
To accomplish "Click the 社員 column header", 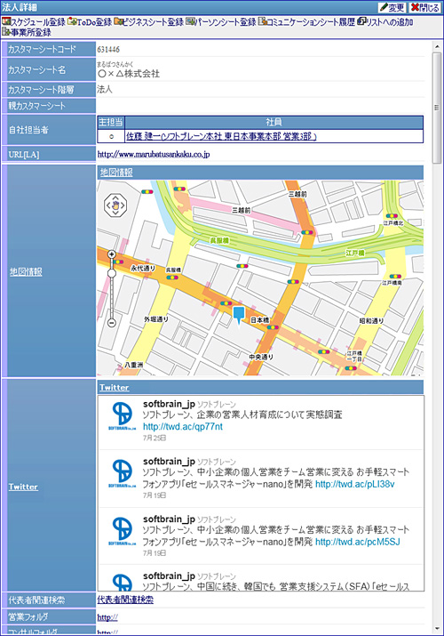I will 274,122.
